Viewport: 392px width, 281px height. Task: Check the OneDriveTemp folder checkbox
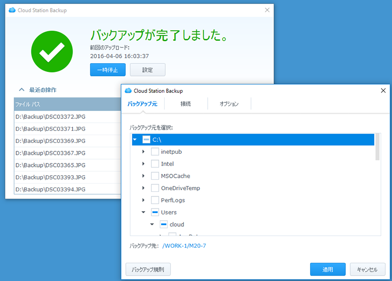coord(155,188)
